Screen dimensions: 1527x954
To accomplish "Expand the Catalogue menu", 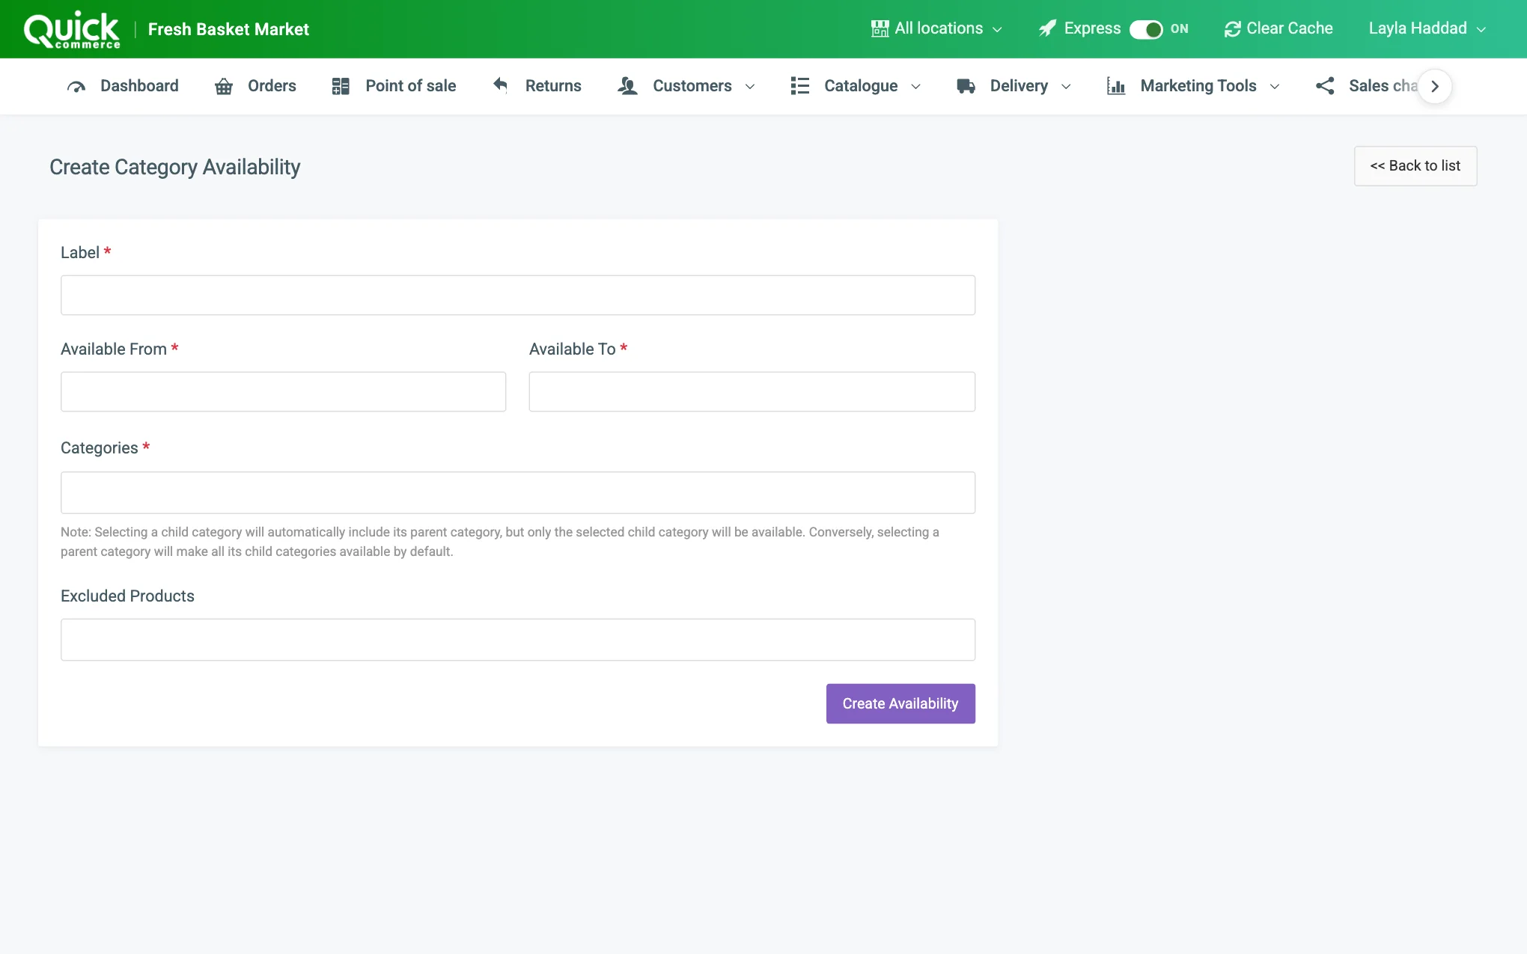I will (x=856, y=86).
